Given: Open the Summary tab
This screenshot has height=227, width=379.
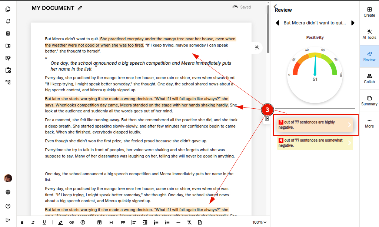Looking at the screenshot, I should (x=369, y=100).
